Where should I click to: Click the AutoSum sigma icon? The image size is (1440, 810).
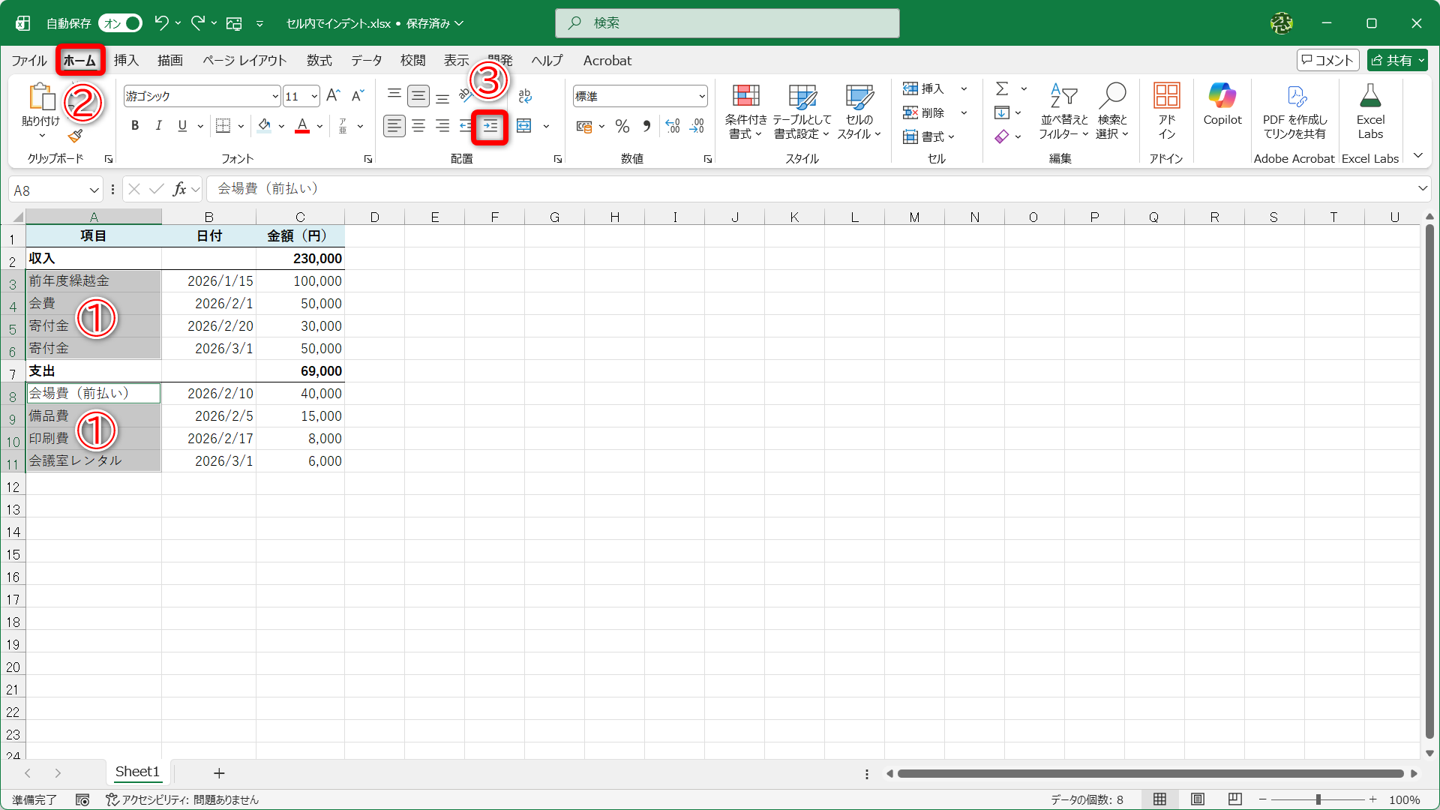pos(1001,88)
